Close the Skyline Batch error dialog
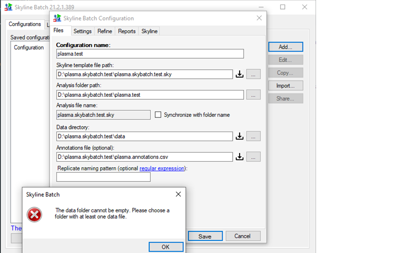This screenshot has width=409, height=253. coord(178,194)
